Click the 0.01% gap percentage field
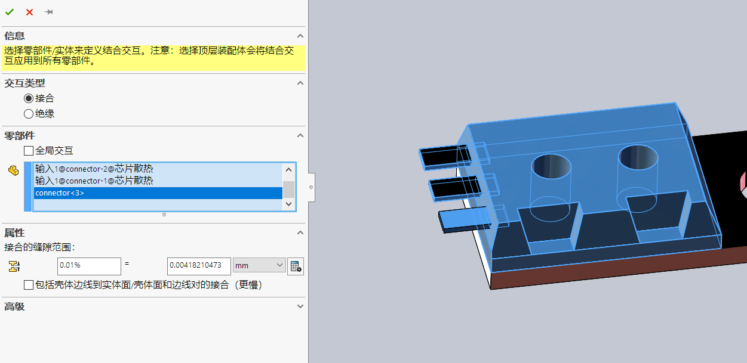The height and width of the screenshot is (363, 747). pos(89,266)
